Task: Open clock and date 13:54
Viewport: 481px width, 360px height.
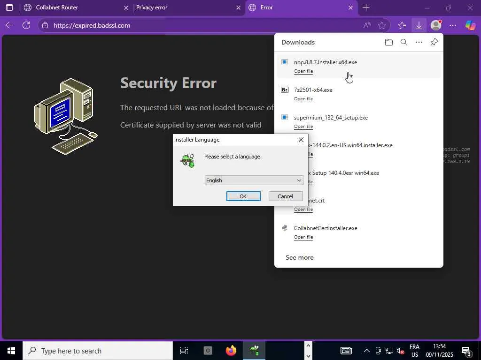Action: pos(439,351)
